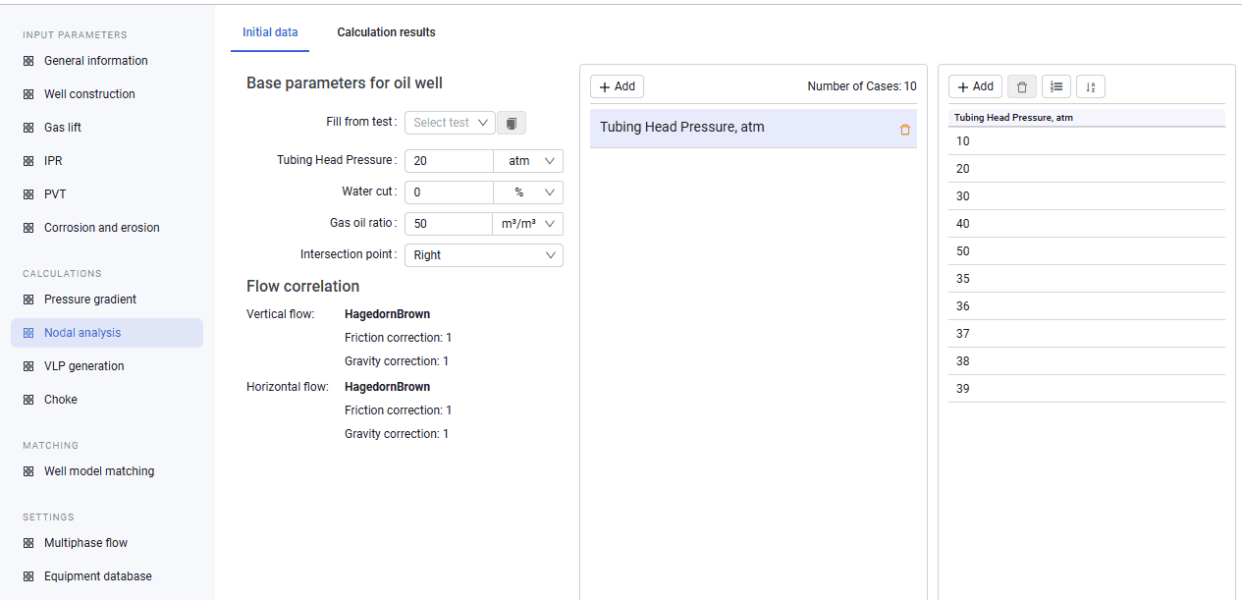Image resolution: width=1242 pixels, height=600 pixels.
Task: Select the Tubing Head Pressure, atm case row
Action: point(753,129)
